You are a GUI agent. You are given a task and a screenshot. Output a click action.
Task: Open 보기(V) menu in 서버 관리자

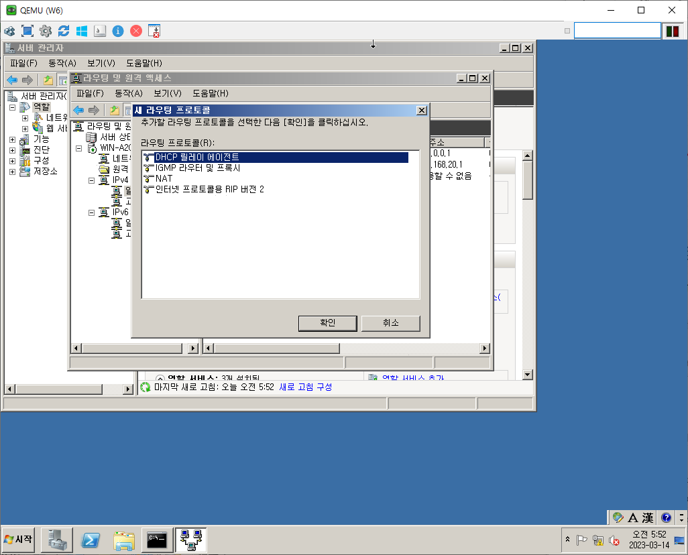coord(101,63)
